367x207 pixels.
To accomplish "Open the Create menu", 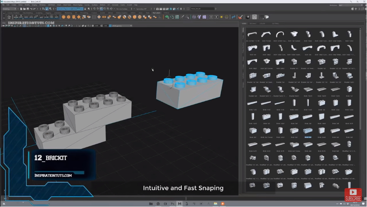I will pyautogui.click(x=14, y=5).
